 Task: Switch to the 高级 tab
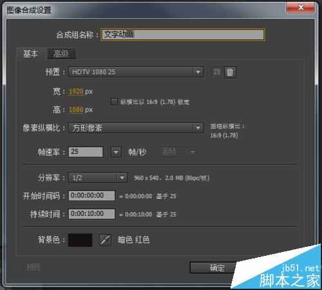coord(61,53)
